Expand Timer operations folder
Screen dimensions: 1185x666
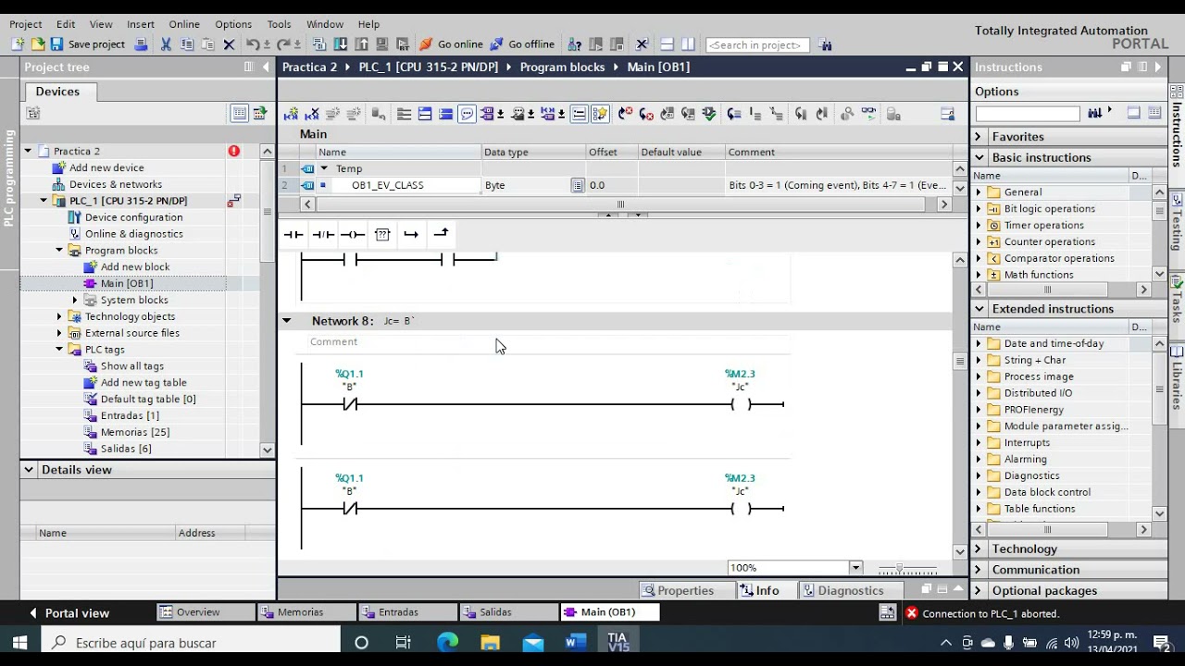[x=979, y=226]
